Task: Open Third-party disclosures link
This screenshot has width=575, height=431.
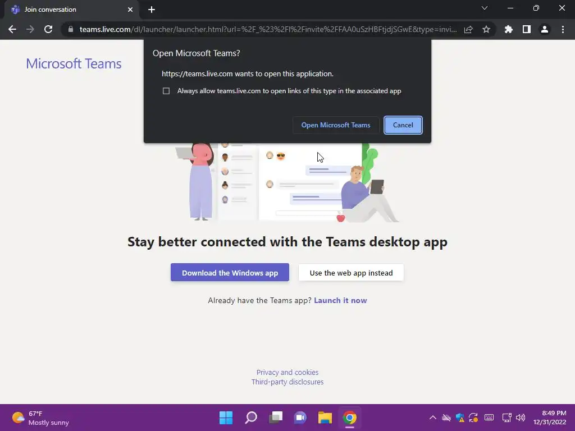Action: click(287, 382)
